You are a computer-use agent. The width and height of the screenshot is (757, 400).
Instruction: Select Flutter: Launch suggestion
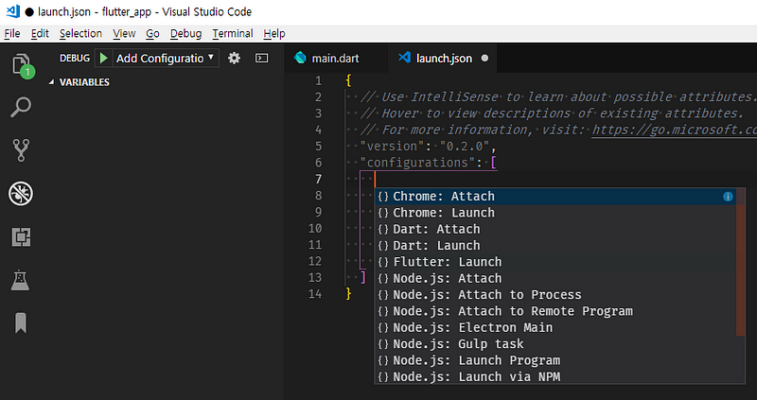click(x=555, y=262)
